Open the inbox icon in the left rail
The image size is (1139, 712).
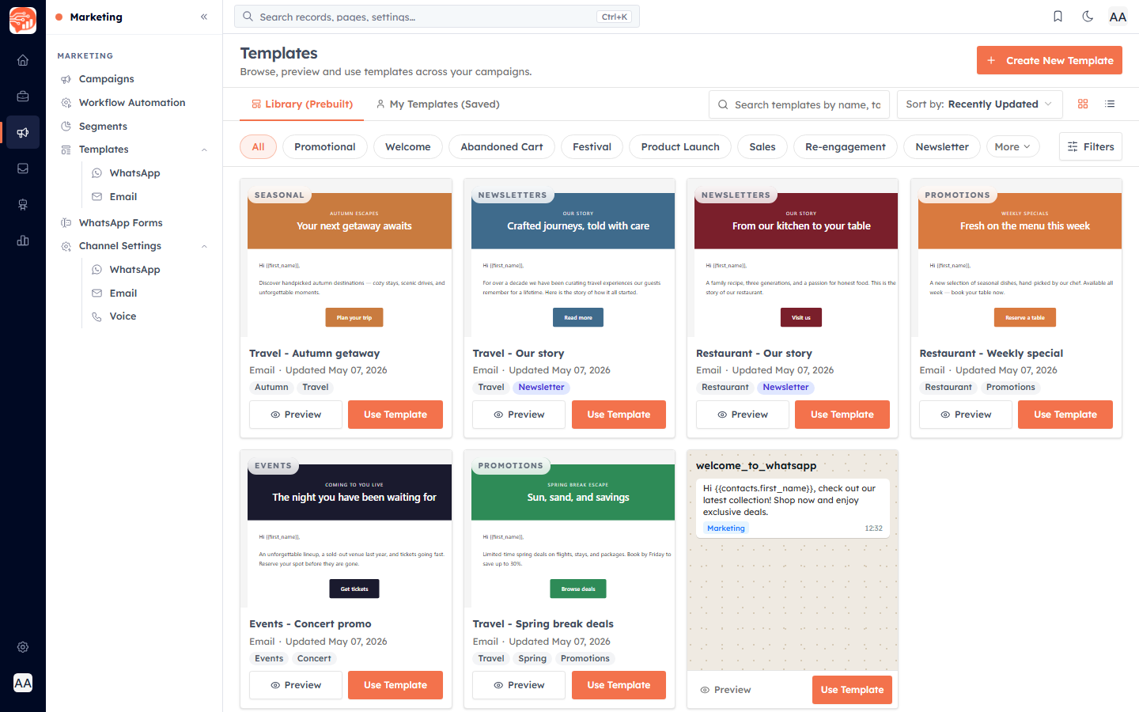(x=23, y=169)
